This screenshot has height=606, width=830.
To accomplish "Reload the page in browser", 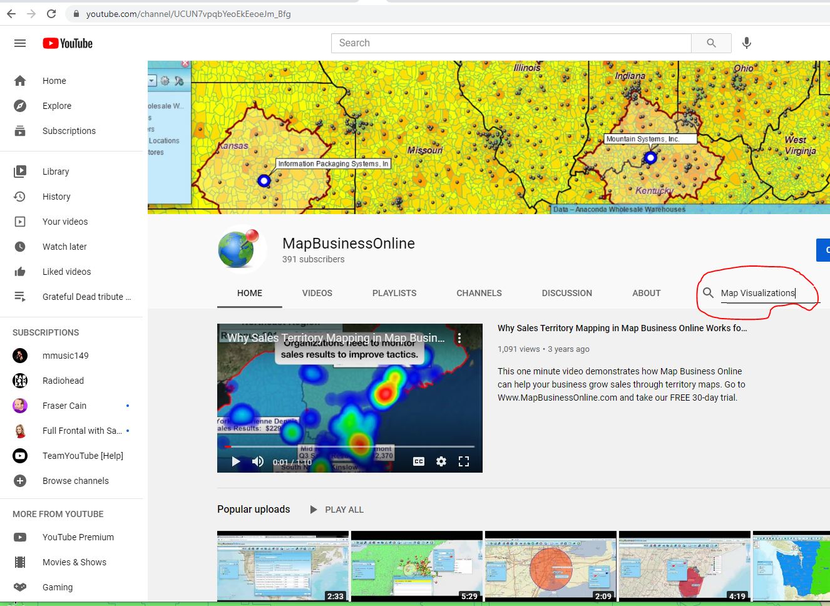I will [x=51, y=13].
